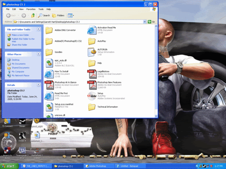226x169 pixels.
Task: Go to My Network Places link
Action: [21, 75]
